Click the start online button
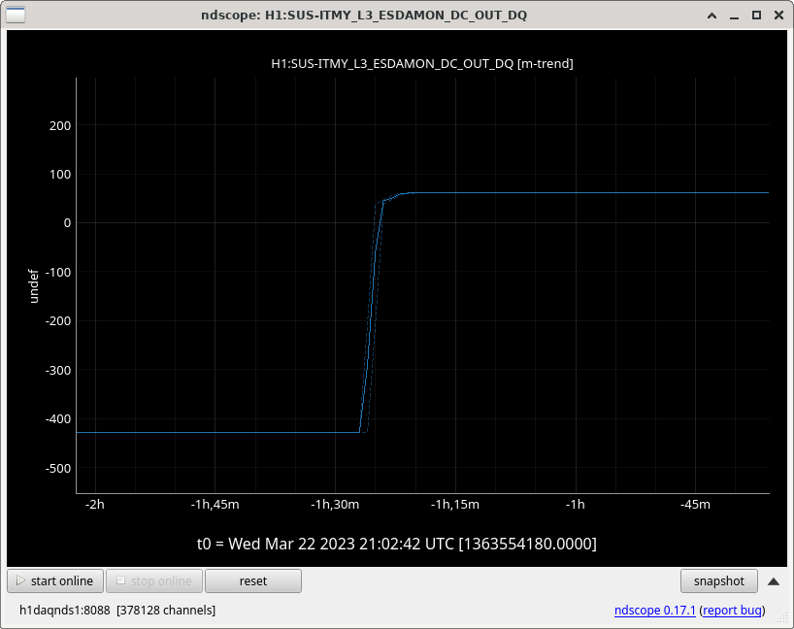794x629 pixels. [55, 580]
